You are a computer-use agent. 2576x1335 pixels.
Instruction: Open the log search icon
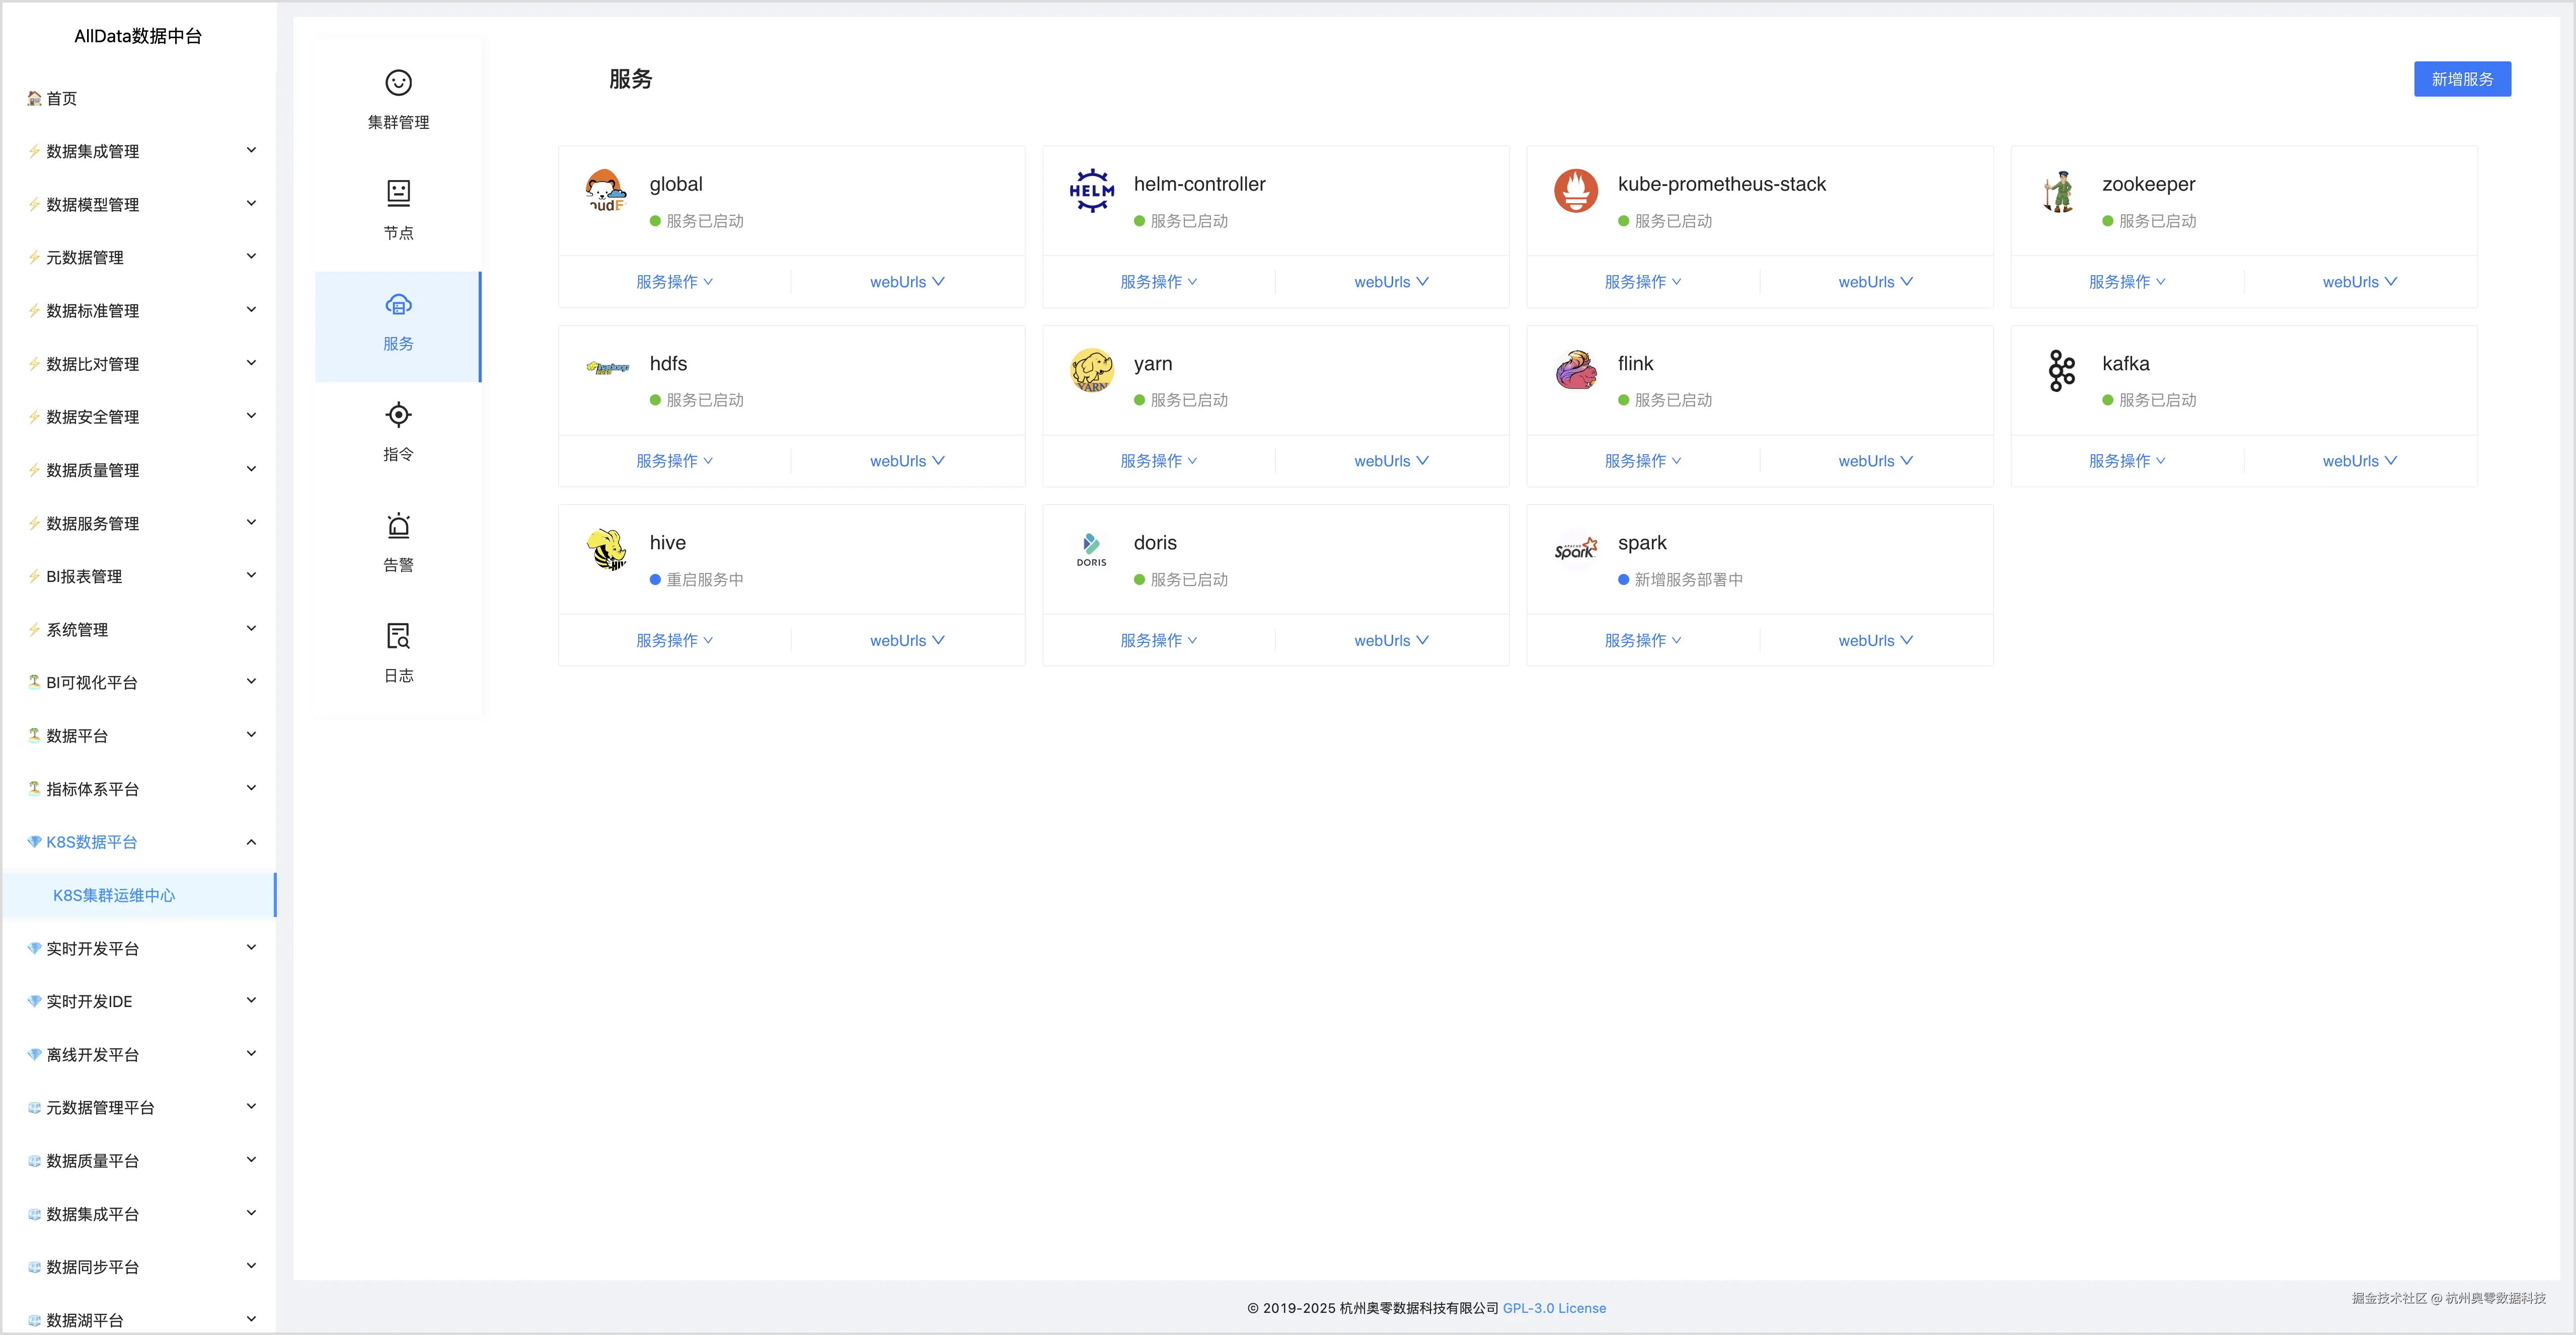pyautogui.click(x=398, y=636)
